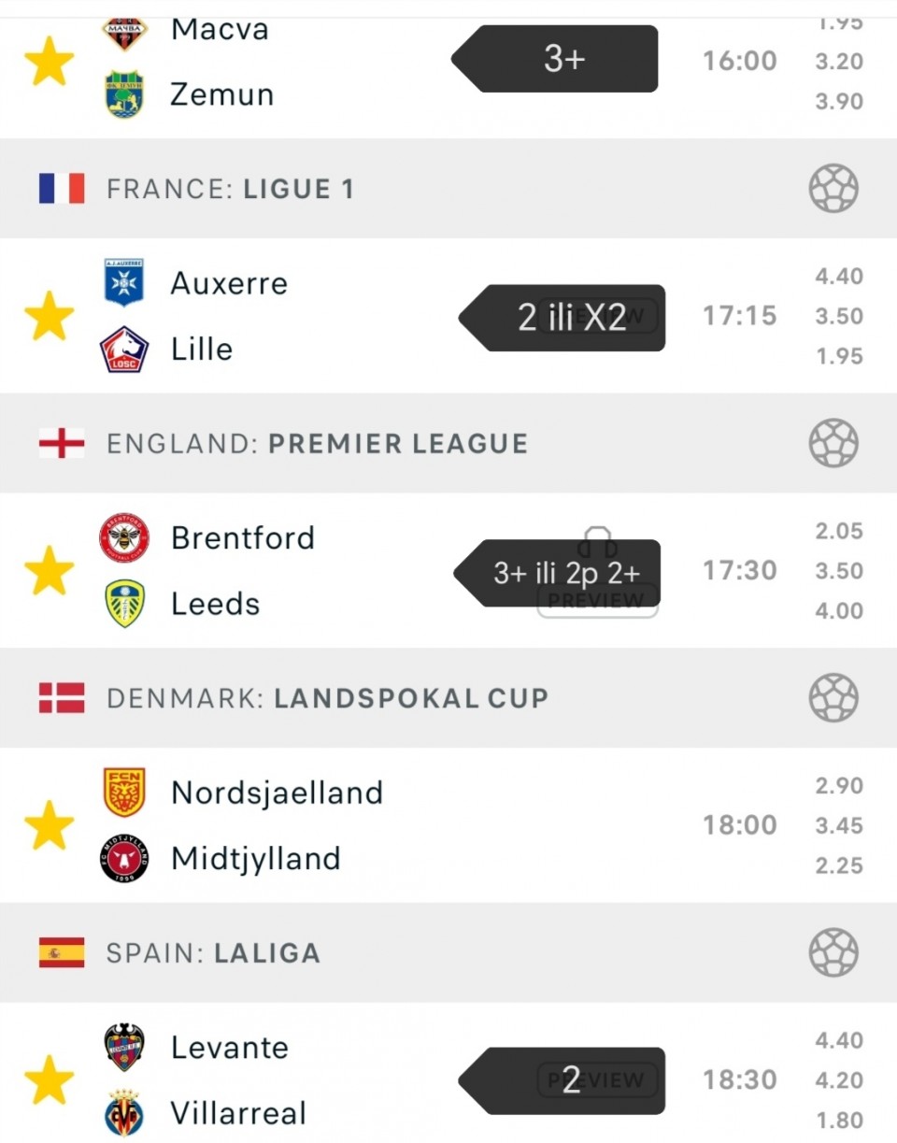Click the Spain flag icon
Image resolution: width=897 pixels, height=1143 pixels.
coord(62,952)
